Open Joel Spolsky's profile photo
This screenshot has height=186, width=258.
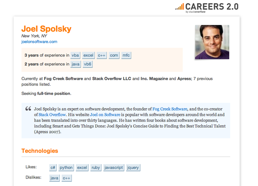[x=212, y=42]
